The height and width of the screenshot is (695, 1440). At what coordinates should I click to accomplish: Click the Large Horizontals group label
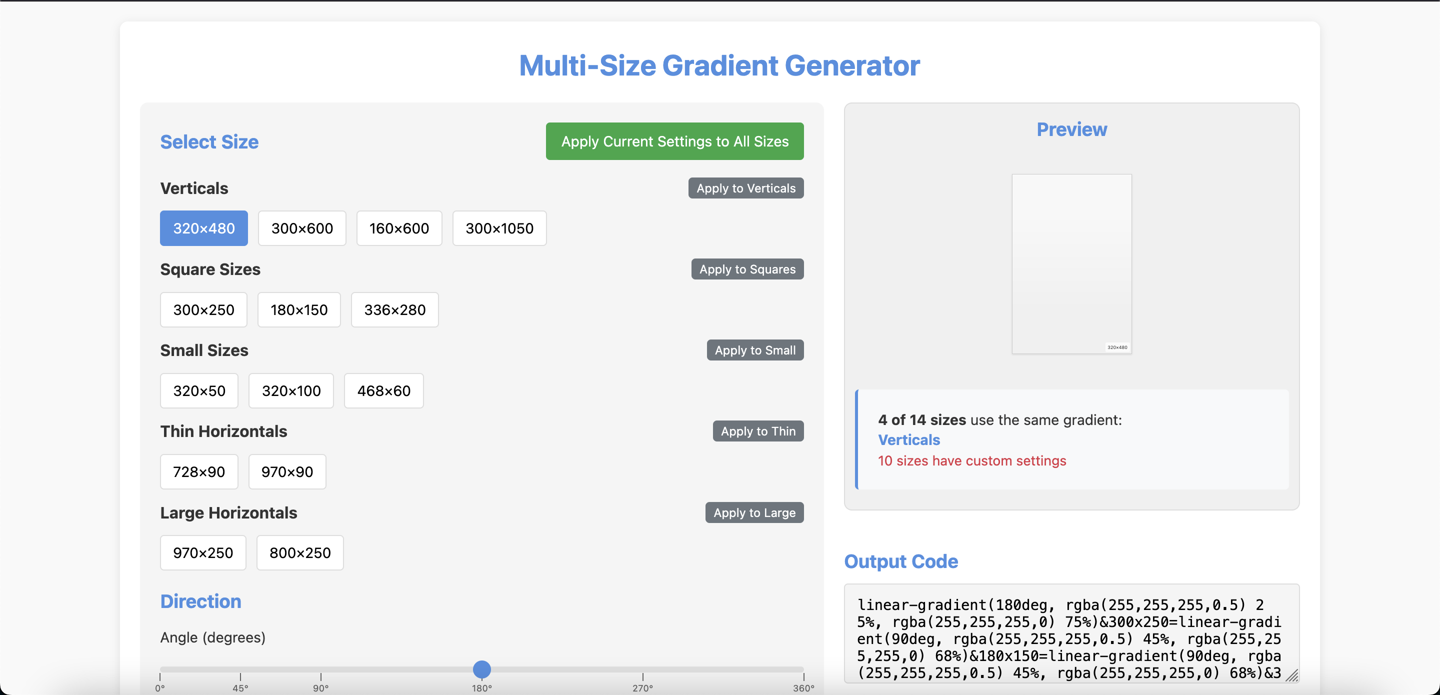click(228, 512)
